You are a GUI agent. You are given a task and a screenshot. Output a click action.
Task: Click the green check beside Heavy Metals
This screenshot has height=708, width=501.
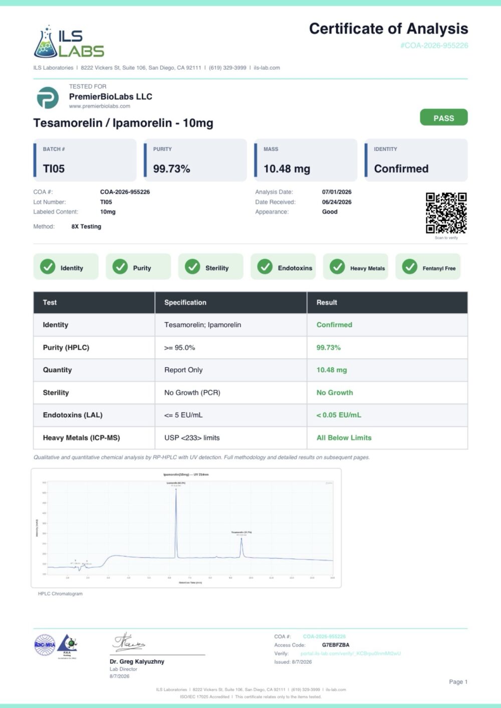coord(337,267)
